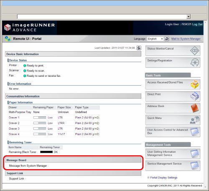
Task: Open Portal Display Settings link
Action: click(x=164, y=178)
